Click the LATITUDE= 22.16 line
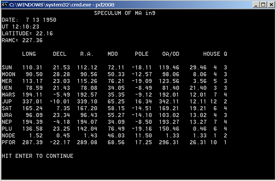The image size is (276, 181). point(27,34)
